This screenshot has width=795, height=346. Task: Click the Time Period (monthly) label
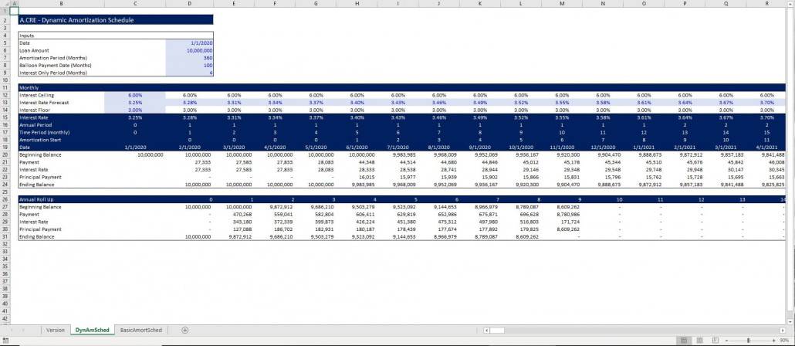point(42,132)
